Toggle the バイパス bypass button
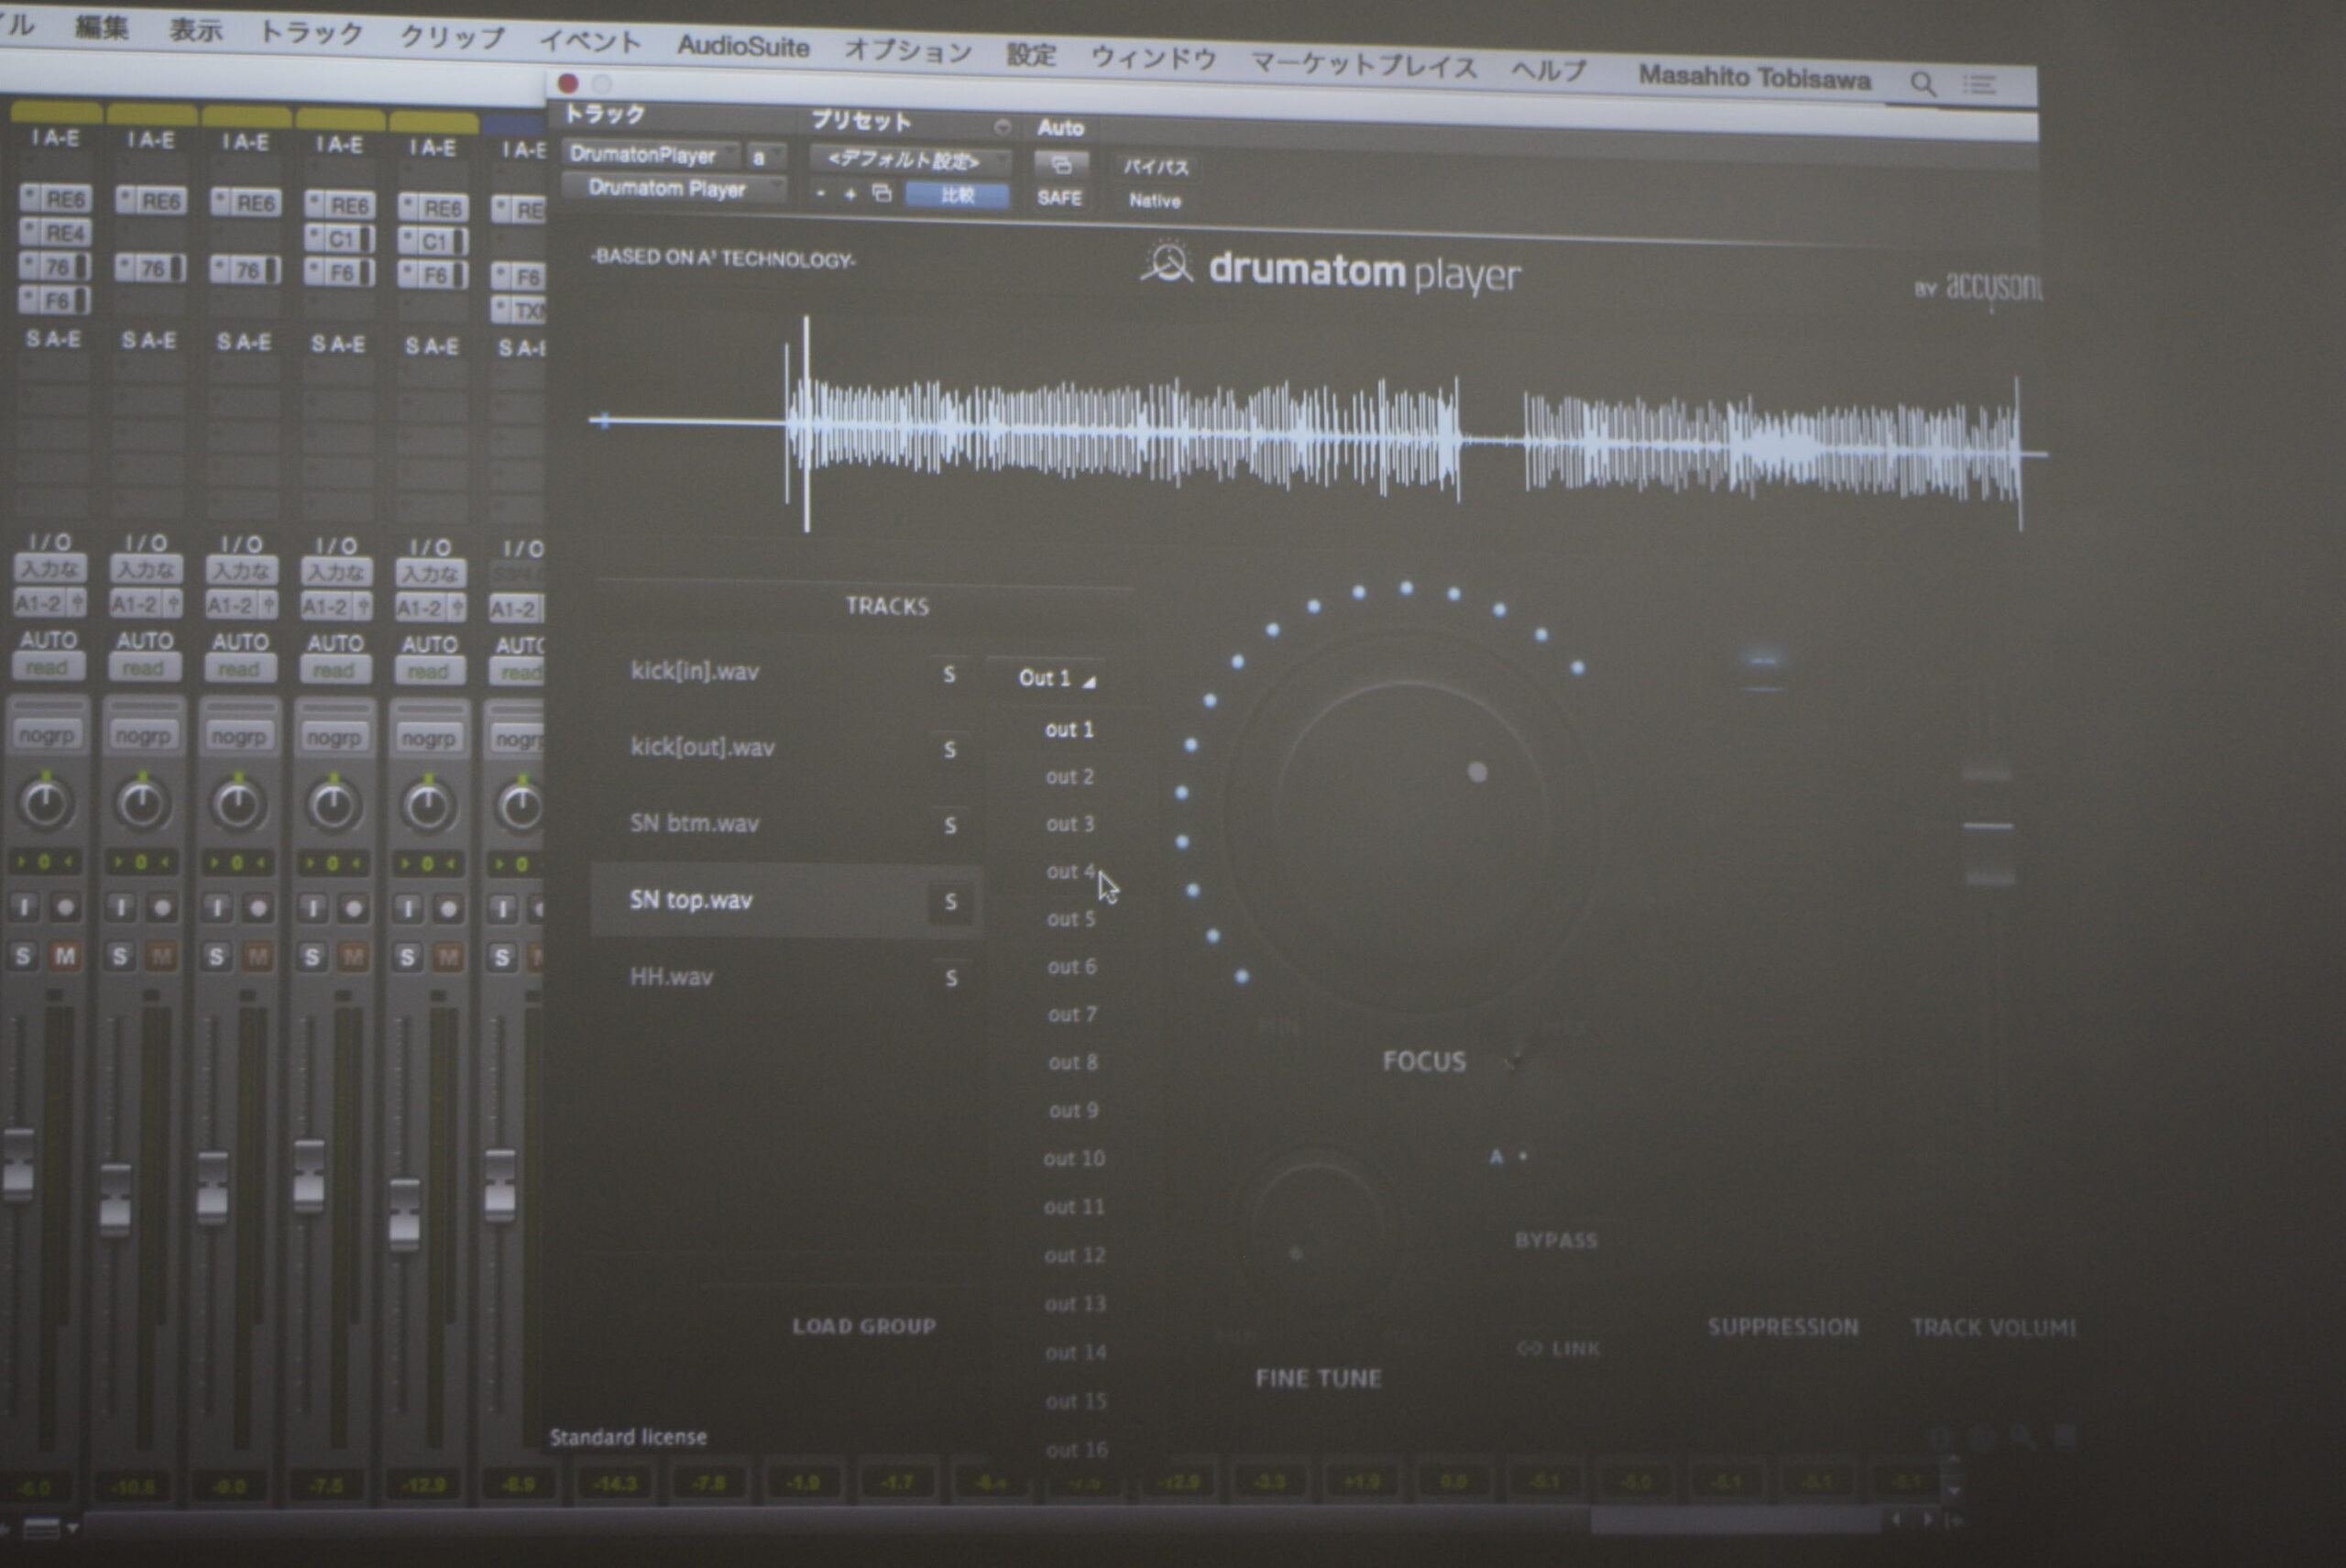Viewport: 2346px width, 1568px height. [x=1155, y=167]
